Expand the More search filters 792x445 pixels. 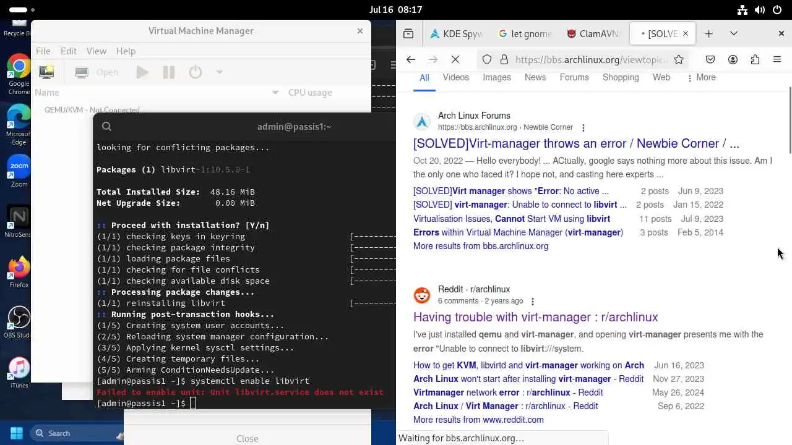(x=701, y=77)
